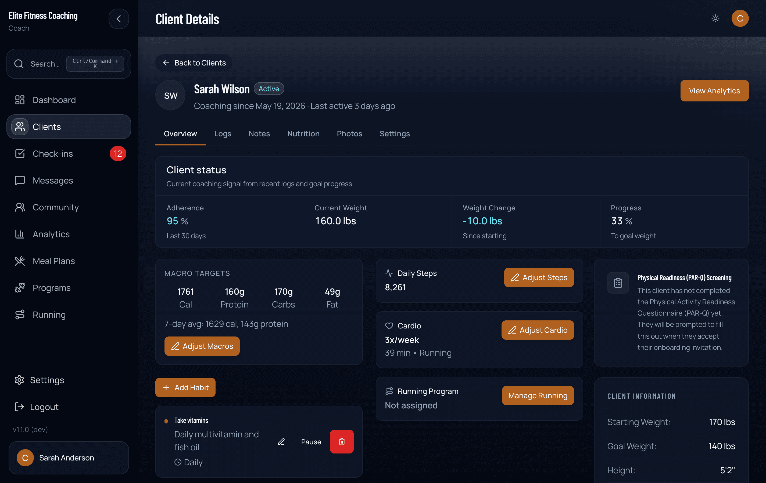Screen dimensions: 766x483
Task: Collapse the sidebar with the chevron button
Action: click(119, 19)
